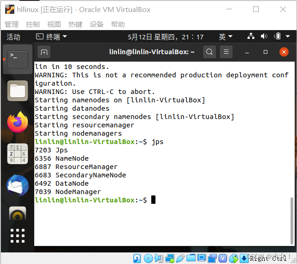The image size is (297, 264).
Task: Click the network status icon in top bar
Action: 251,36
